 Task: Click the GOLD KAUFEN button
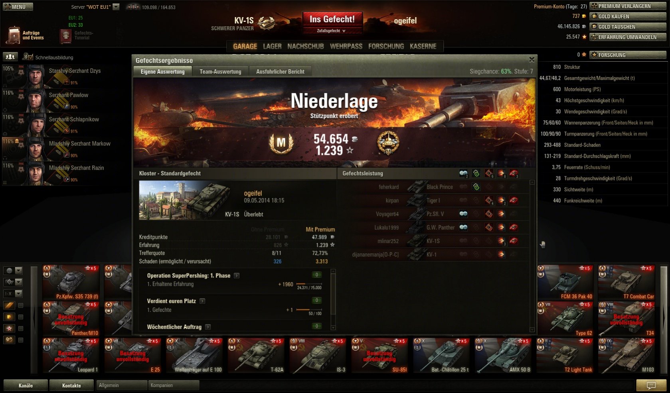(x=628, y=16)
